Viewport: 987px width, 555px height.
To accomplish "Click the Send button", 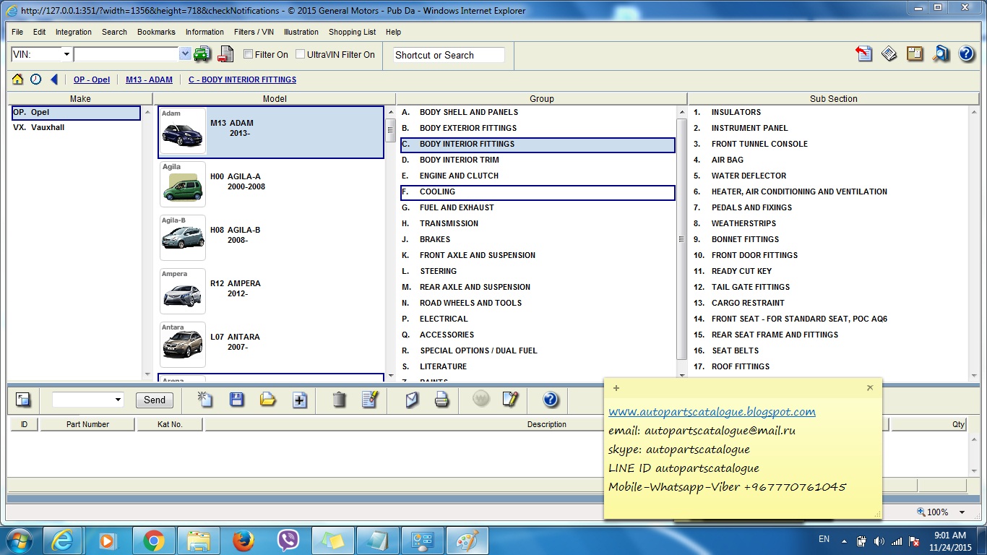I will click(x=154, y=400).
